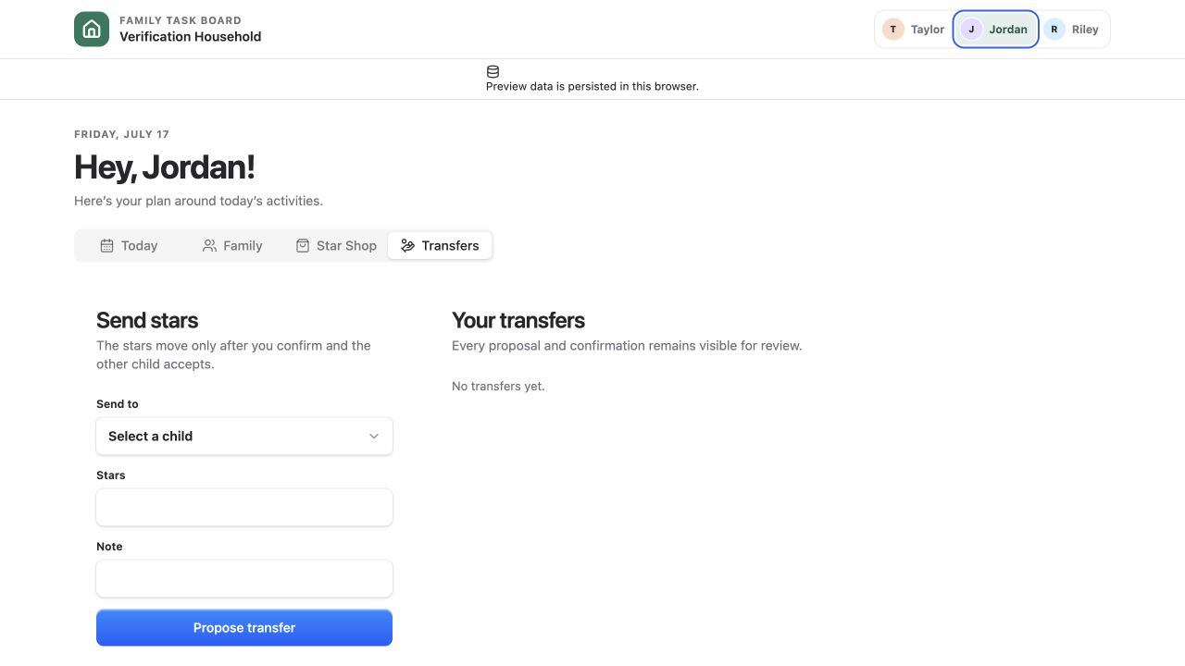This screenshot has width=1185, height=666.
Task: Click the Propose transfer button
Action: coord(244,627)
